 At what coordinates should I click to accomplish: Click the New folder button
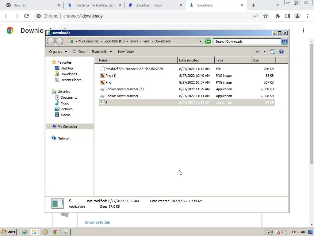coord(126,52)
